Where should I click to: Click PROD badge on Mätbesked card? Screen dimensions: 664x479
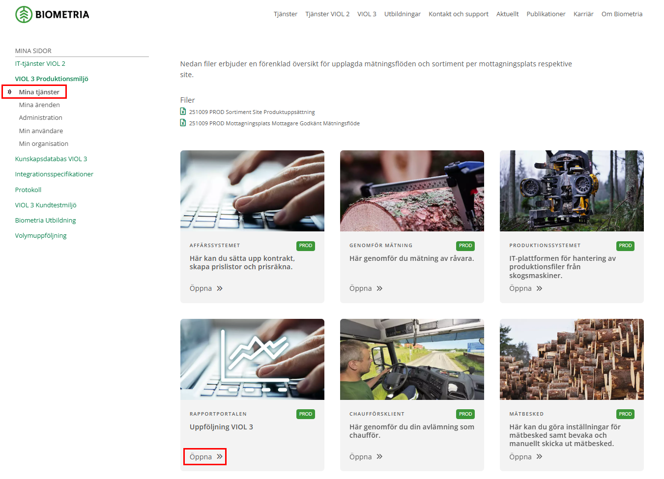[625, 414]
